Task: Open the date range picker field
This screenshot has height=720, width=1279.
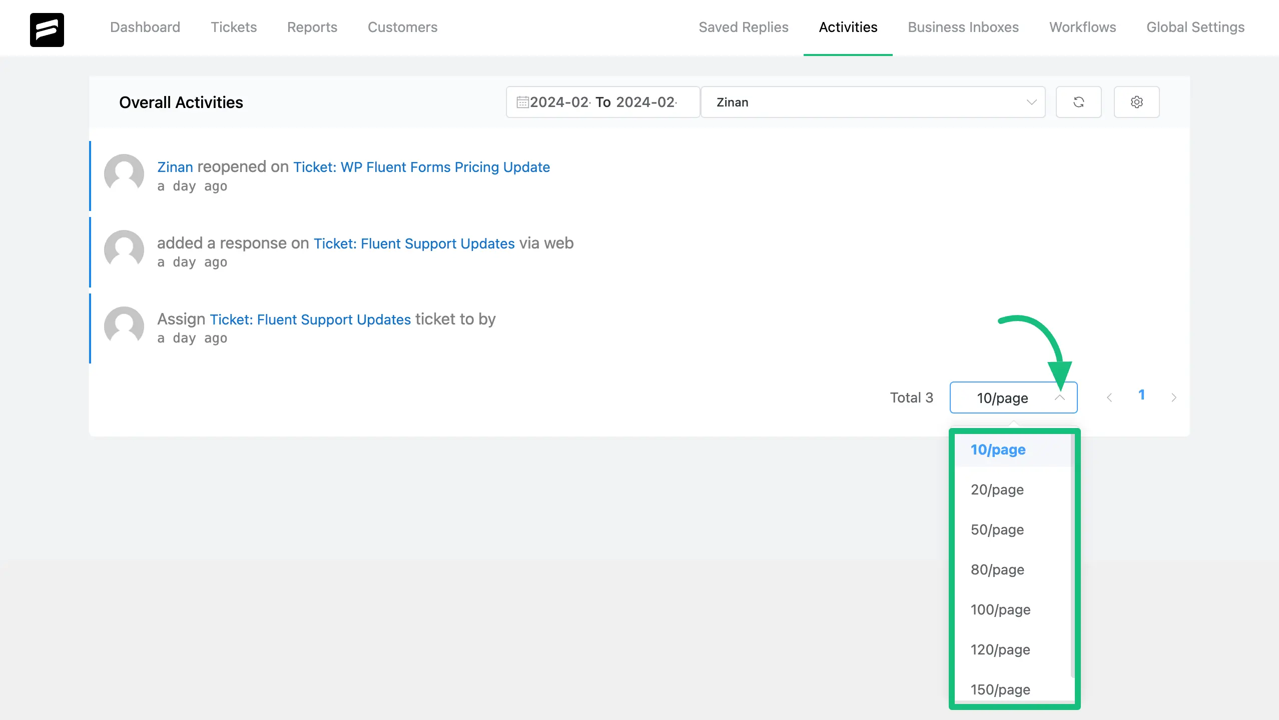Action: [x=603, y=102]
